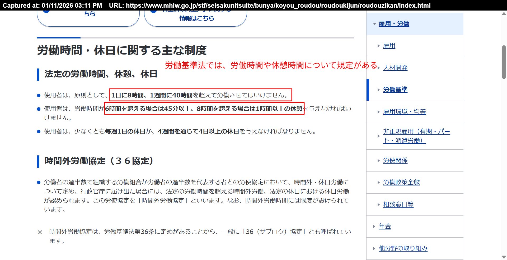Expand the arrow beside 他分野の取り組み
This screenshot has width=507, height=260.
[374, 248]
